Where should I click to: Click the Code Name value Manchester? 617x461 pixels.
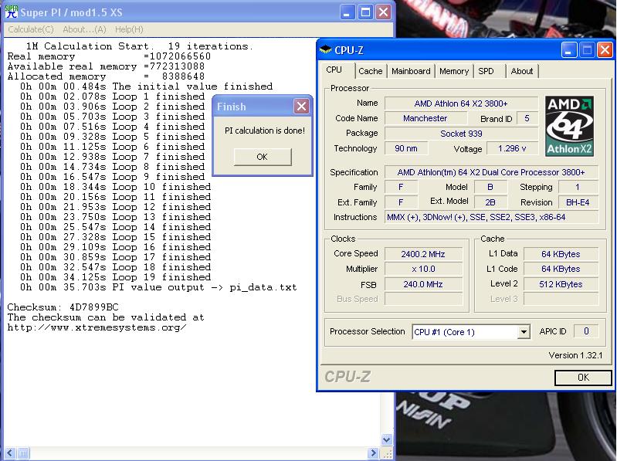pyautogui.click(x=425, y=118)
